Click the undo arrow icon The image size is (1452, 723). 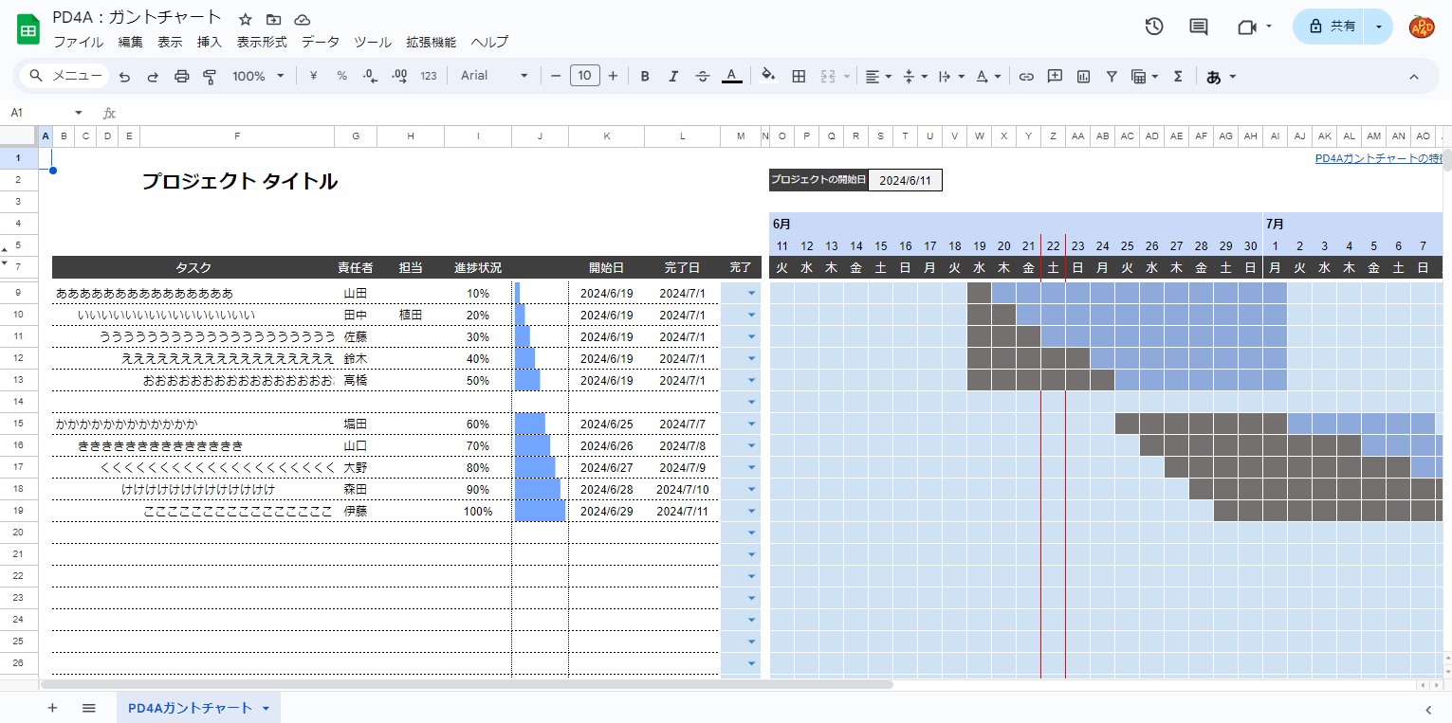[x=124, y=77]
